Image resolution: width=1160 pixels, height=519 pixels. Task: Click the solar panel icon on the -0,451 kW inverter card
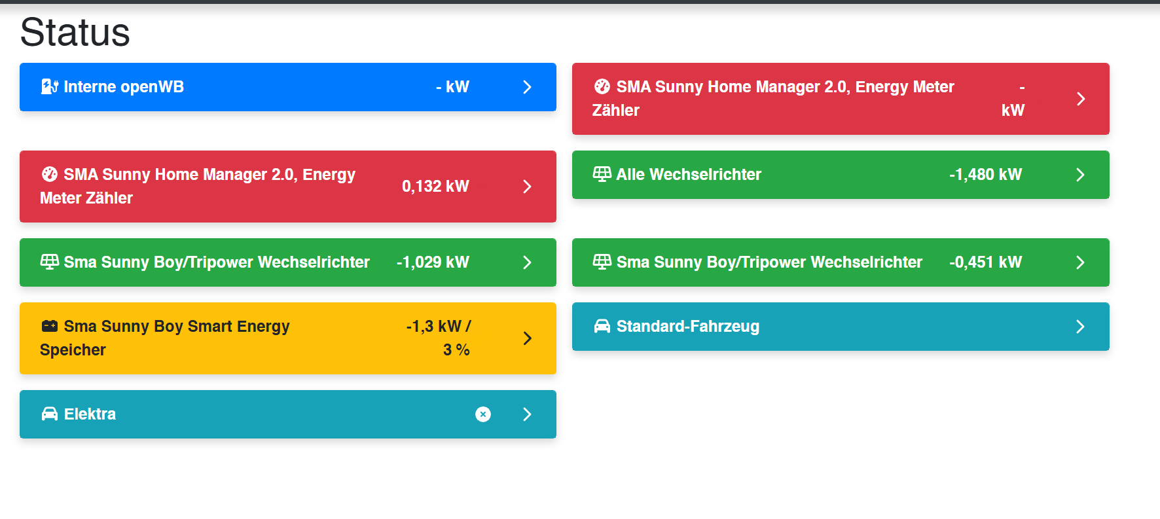pyautogui.click(x=602, y=262)
